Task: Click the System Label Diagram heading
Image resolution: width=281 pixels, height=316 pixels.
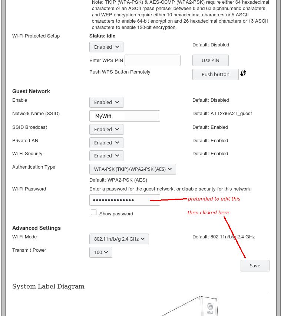Action: coord(49,286)
